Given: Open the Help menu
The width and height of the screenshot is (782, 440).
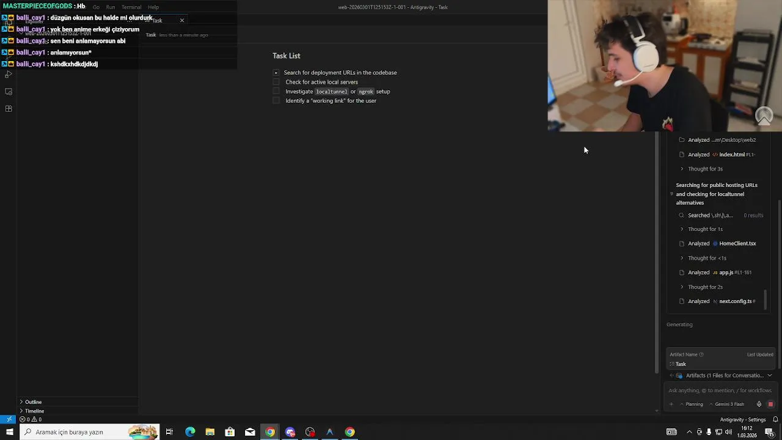Looking at the screenshot, I should tap(153, 7).
